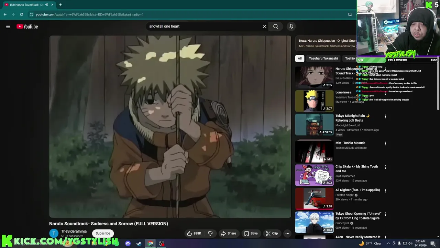Clear the search box with the X
Viewport: 440px width, 248px height.
click(265, 26)
